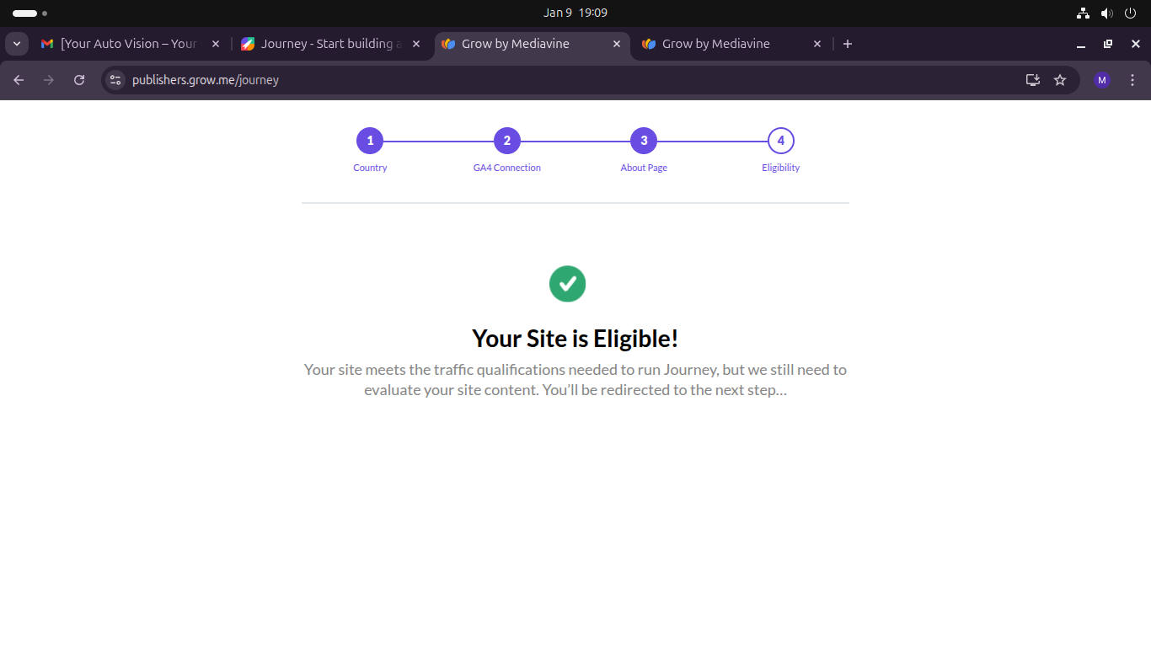Select step 2 GA4 Connection circle

point(506,141)
